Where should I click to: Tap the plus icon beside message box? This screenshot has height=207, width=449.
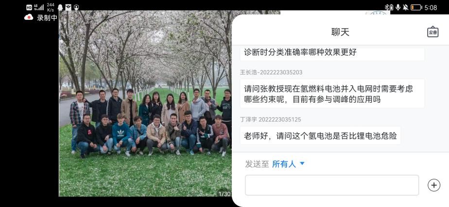(x=434, y=185)
